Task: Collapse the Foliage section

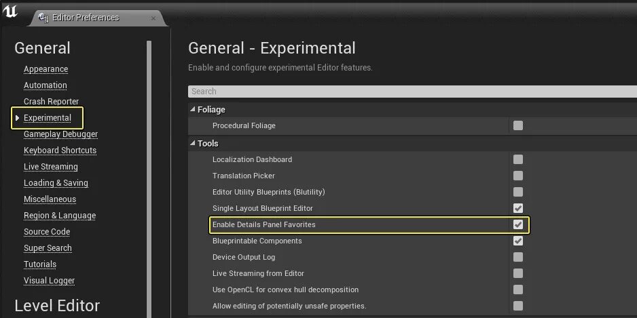Action: coord(193,109)
